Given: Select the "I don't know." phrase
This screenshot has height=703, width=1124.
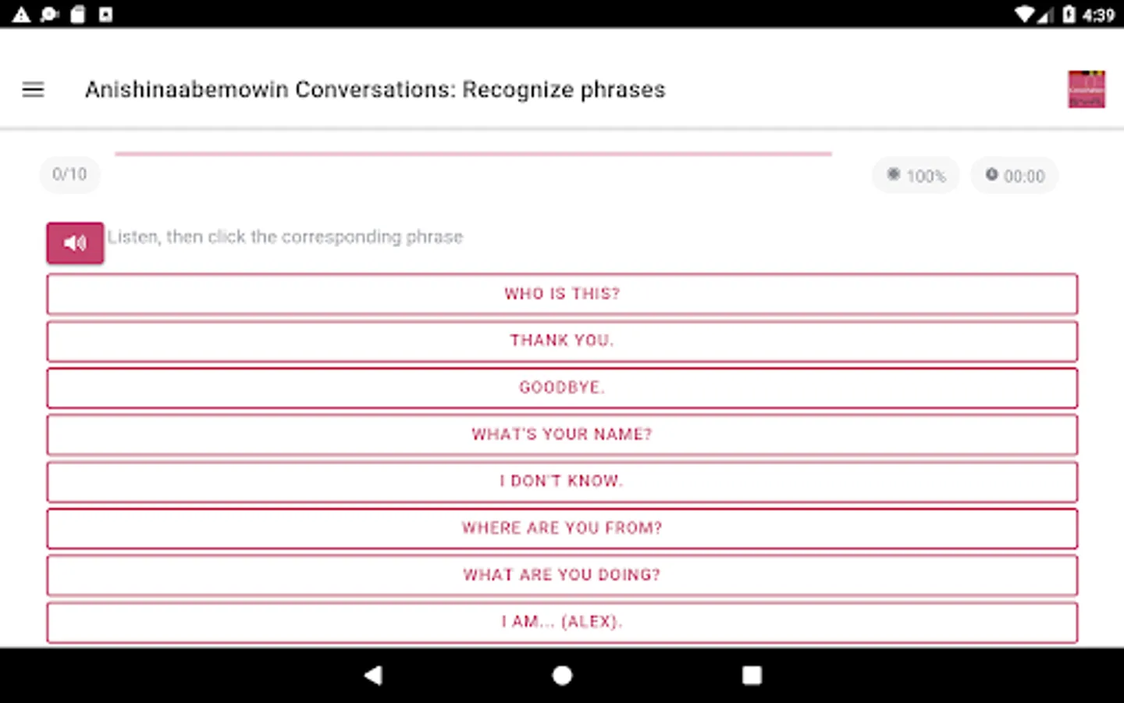Looking at the screenshot, I should click(x=562, y=481).
